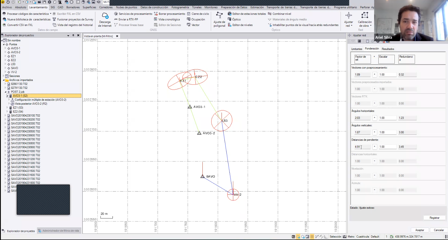The width and height of the screenshot is (448, 240).
Task: Click Selección in the status bar
Action: (335, 237)
